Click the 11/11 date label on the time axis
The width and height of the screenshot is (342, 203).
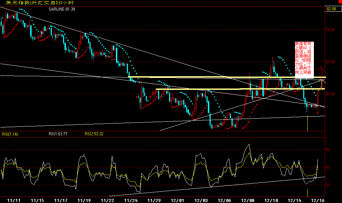click(14, 200)
